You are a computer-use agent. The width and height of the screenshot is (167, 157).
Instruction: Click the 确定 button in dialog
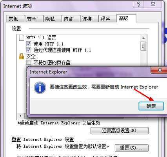pos(151,106)
